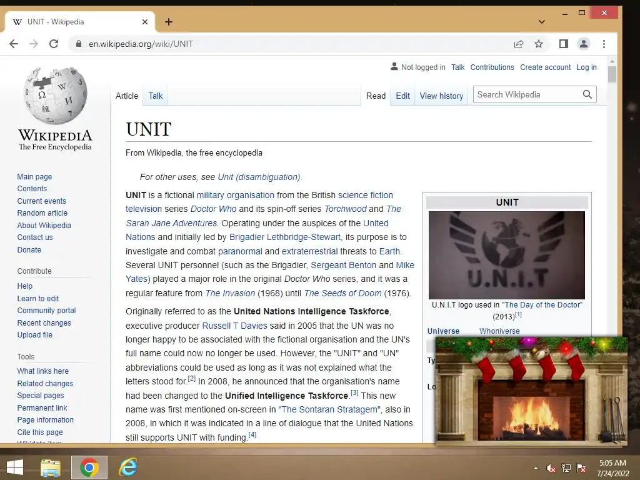Click the Wikipedia search magnifier icon
This screenshot has height=480, width=640.
click(x=587, y=95)
